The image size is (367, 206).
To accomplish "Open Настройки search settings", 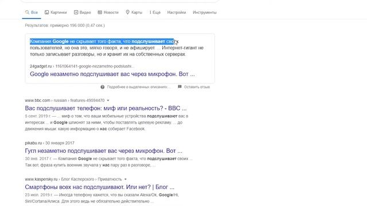I will tap(177, 13).
